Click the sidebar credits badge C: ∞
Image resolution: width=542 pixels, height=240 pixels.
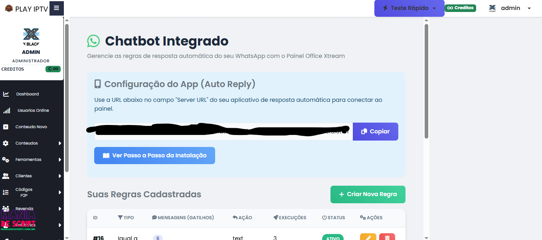click(53, 69)
